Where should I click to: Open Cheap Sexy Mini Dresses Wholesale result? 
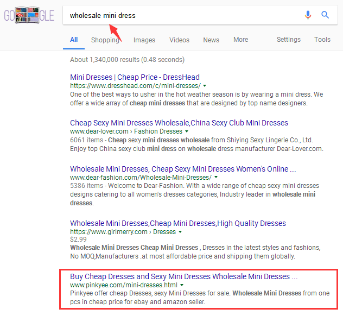tap(179, 123)
